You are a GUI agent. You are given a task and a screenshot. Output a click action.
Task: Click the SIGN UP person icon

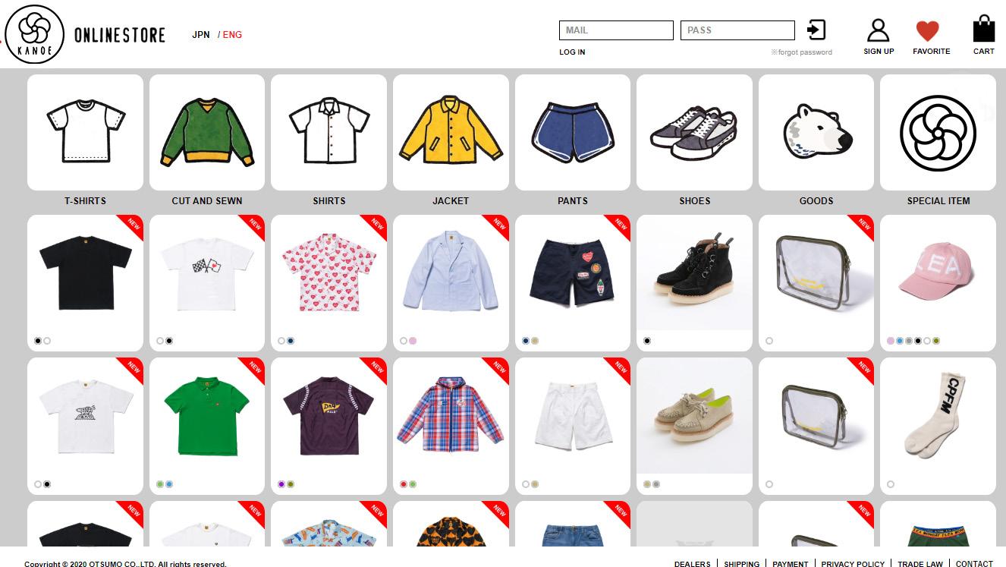[878, 30]
